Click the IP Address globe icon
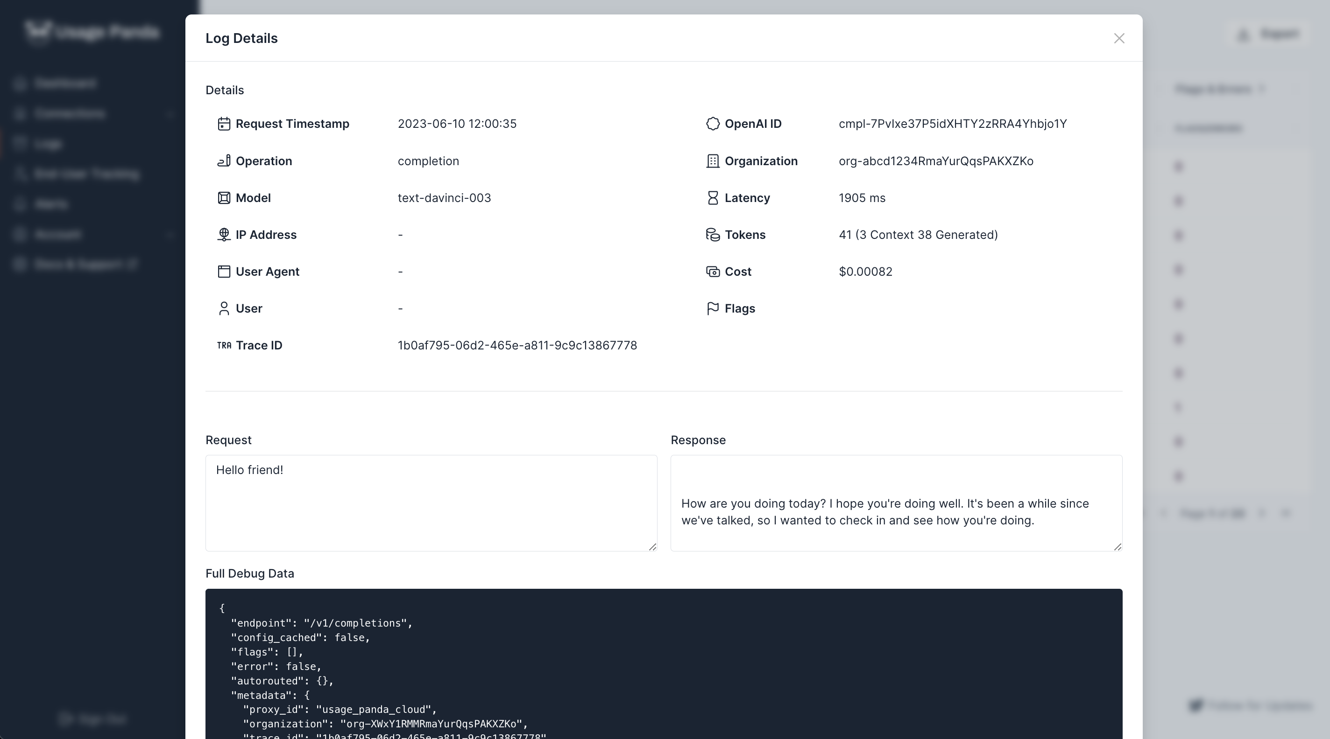The width and height of the screenshot is (1330, 739). point(224,235)
